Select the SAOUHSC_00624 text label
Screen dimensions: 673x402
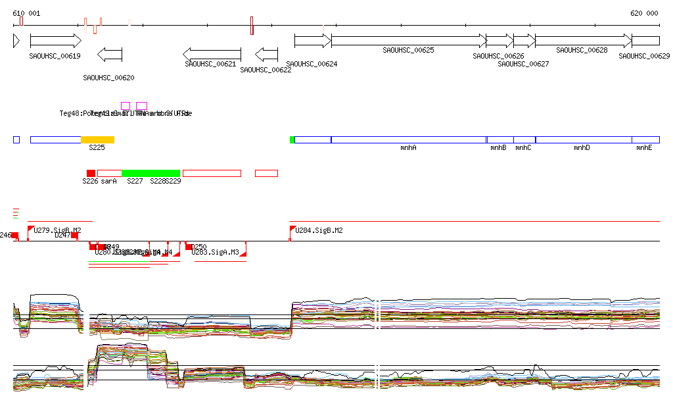(x=312, y=64)
